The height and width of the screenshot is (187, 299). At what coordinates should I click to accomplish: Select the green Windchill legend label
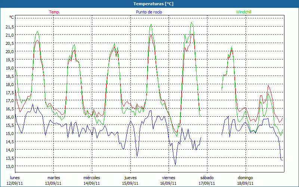tap(244, 12)
